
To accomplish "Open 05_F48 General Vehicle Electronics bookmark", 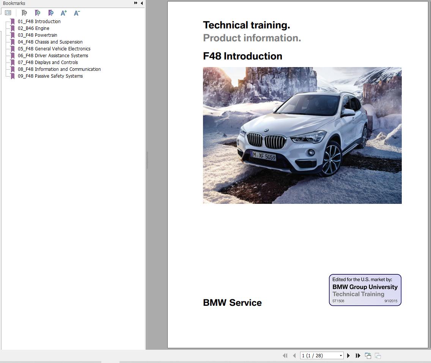I will (54, 49).
